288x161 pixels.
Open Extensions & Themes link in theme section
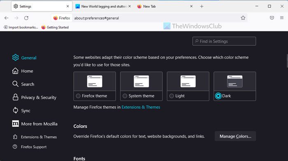tap(141, 107)
